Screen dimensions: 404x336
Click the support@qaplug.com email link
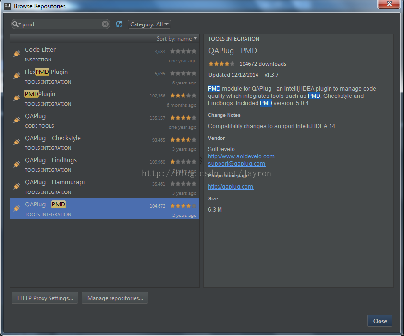[236, 164]
